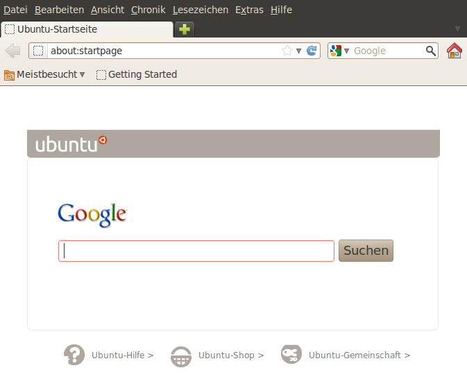Screen dimensions: 467x377
Task: Click the ubuntu logo in the header
Action: 71,144
